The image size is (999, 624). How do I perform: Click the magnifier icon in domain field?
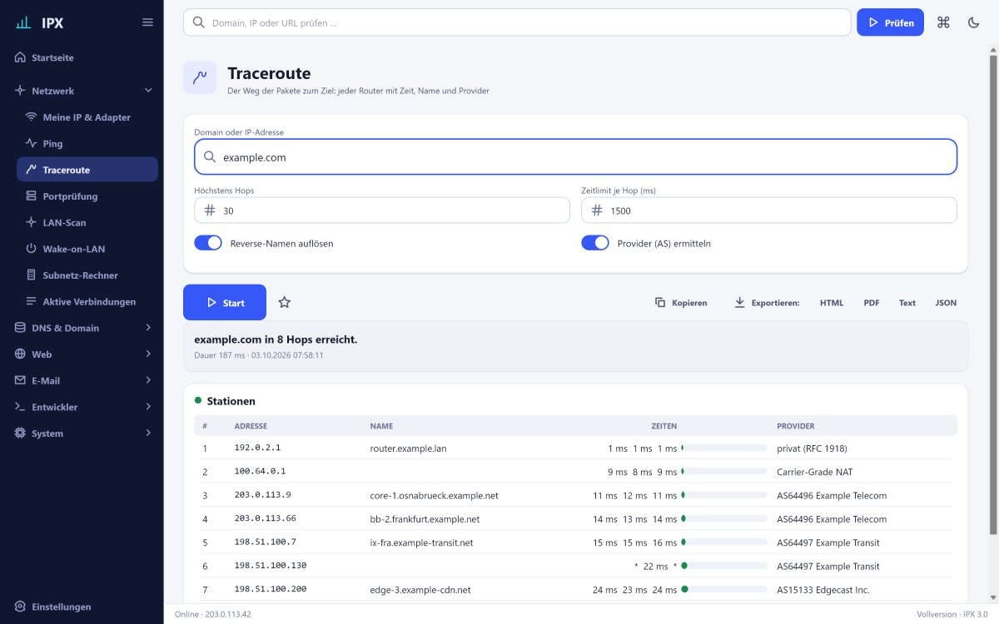[209, 156]
